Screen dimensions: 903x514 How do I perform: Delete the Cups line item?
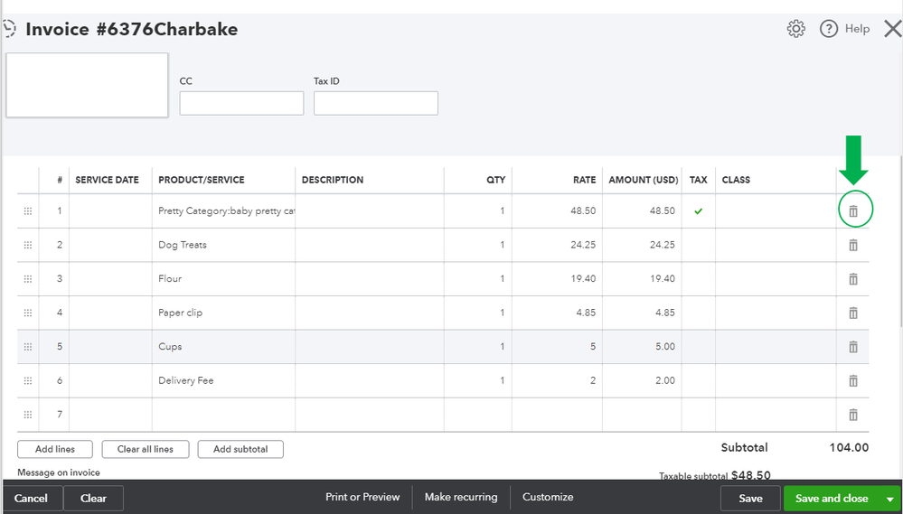click(852, 347)
